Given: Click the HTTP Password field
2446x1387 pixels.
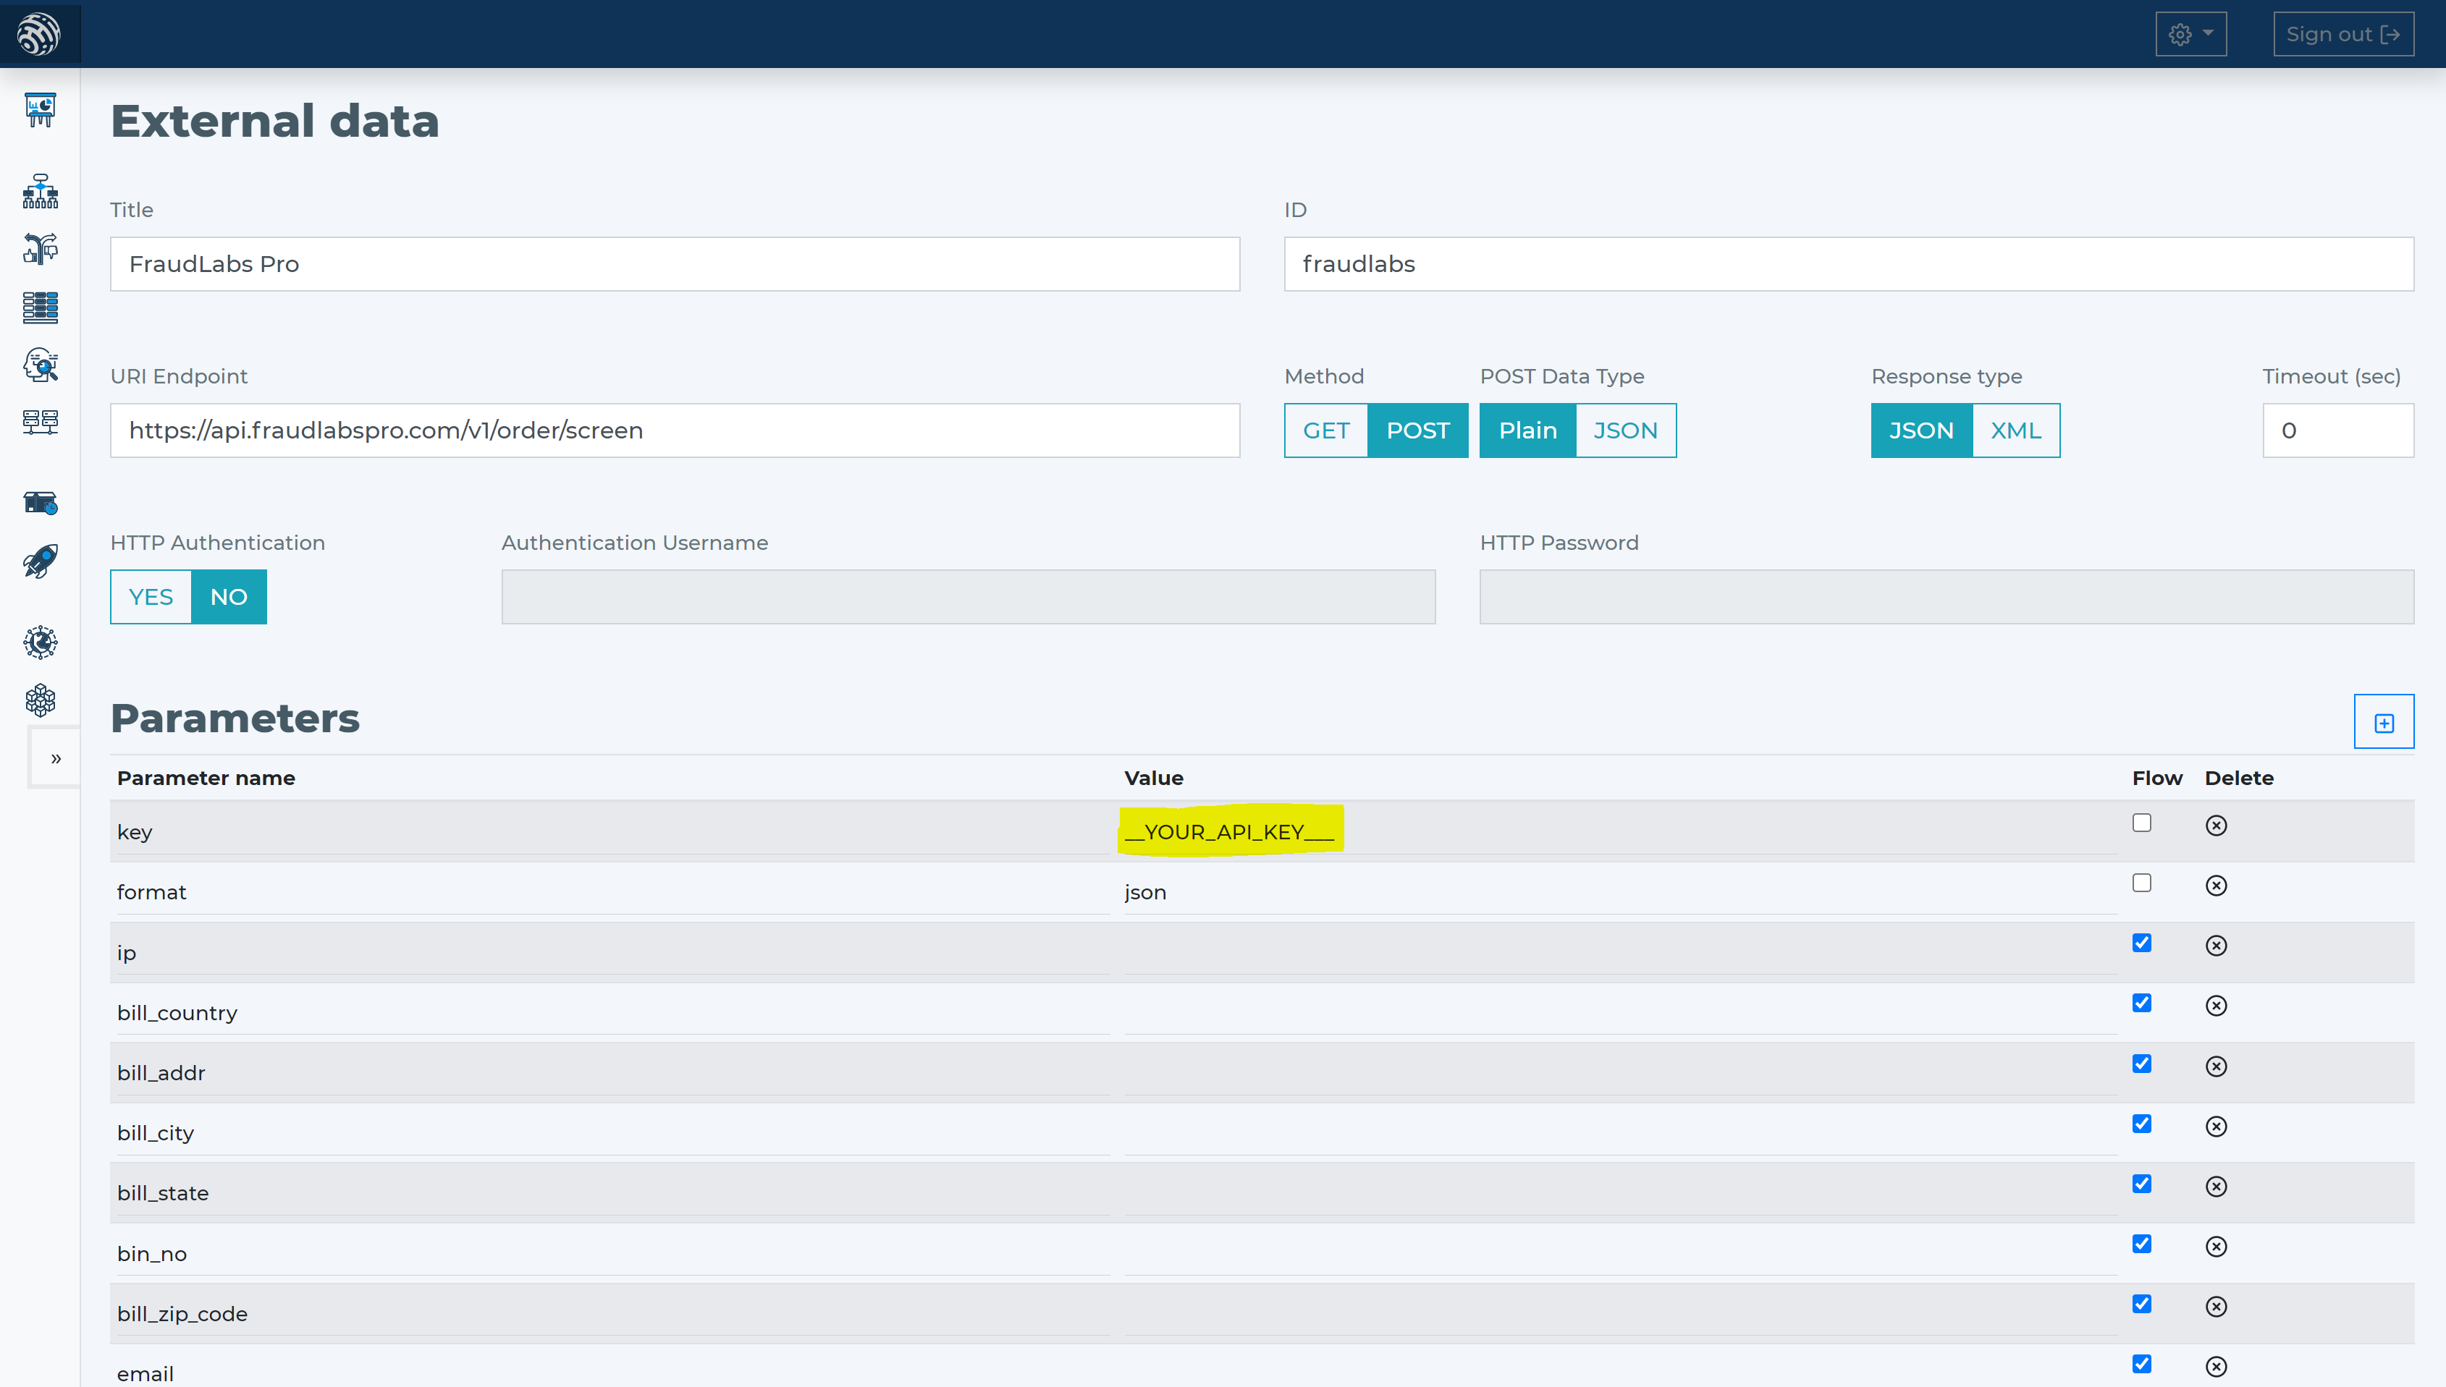Looking at the screenshot, I should (x=1946, y=598).
